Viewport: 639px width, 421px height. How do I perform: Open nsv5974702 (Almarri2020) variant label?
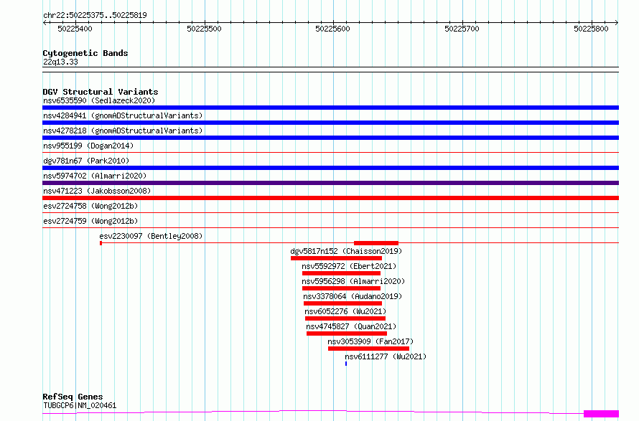pyautogui.click(x=95, y=176)
